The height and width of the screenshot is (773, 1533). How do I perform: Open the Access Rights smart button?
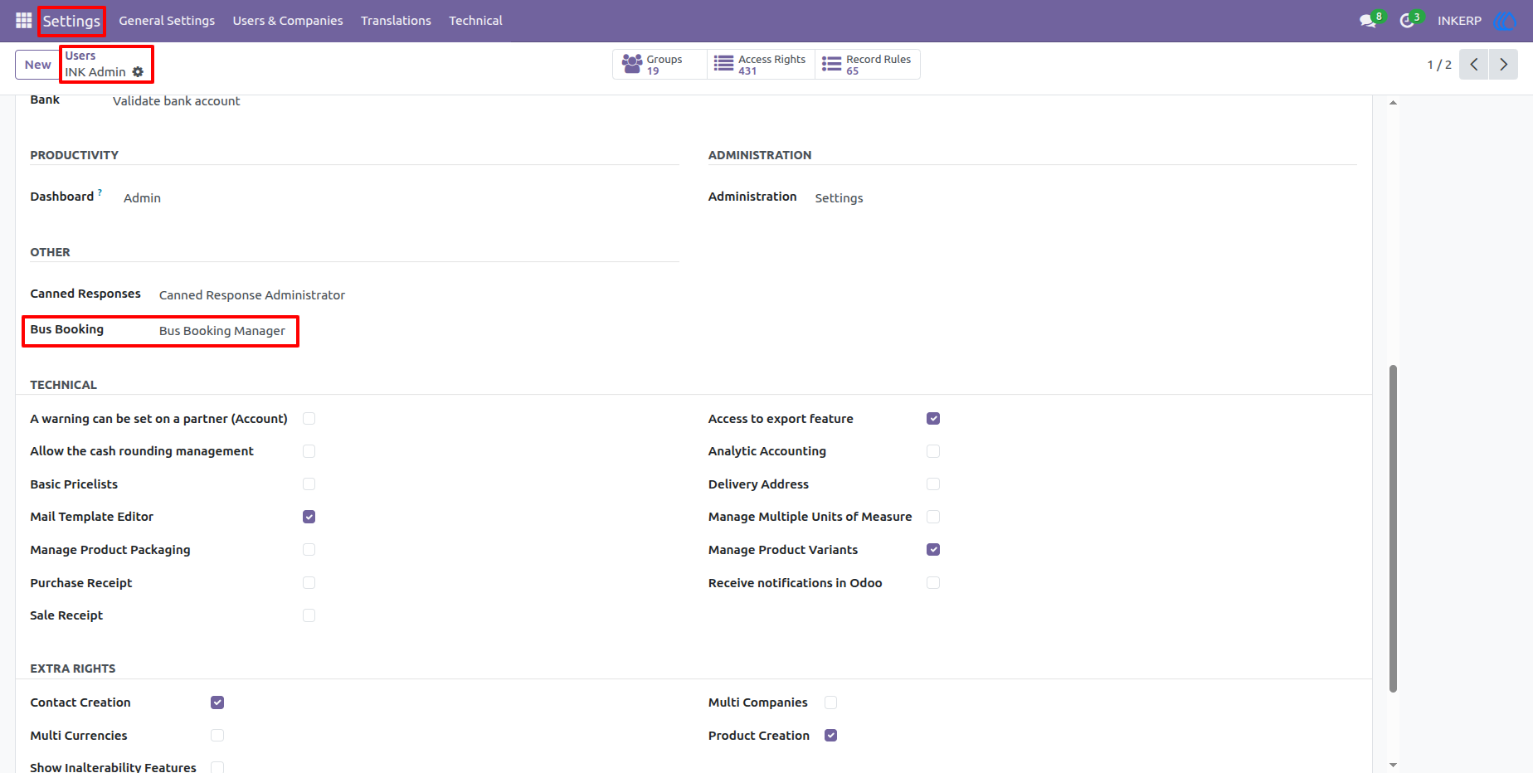[x=761, y=65]
